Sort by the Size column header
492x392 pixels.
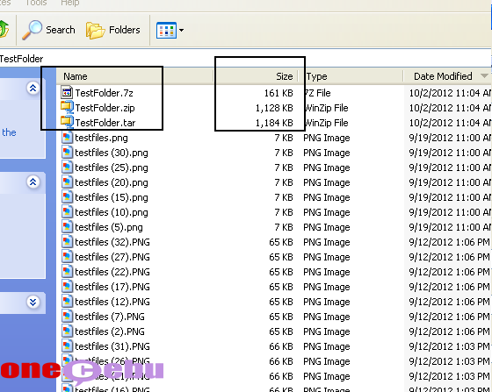256,76
